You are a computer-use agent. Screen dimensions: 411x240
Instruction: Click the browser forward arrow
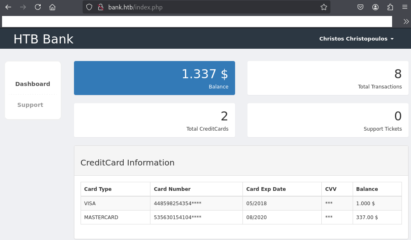pyautogui.click(x=23, y=7)
